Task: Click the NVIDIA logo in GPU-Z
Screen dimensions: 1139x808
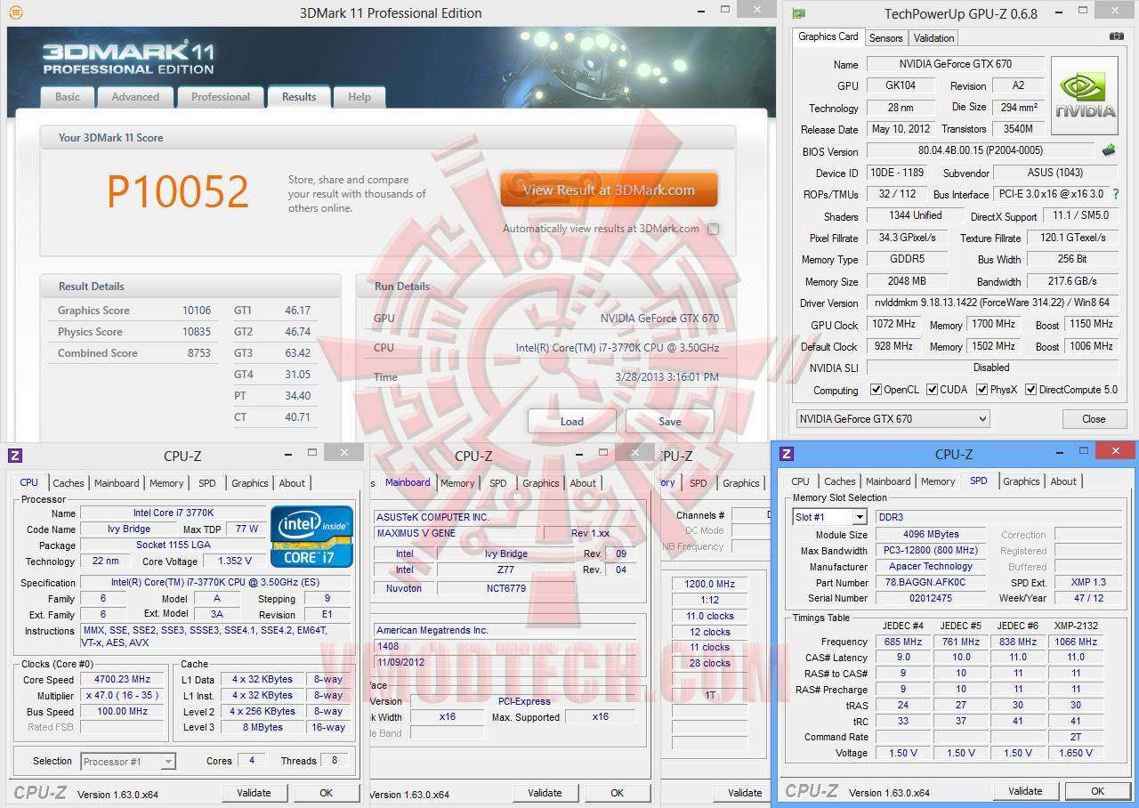Action: click(x=1085, y=96)
